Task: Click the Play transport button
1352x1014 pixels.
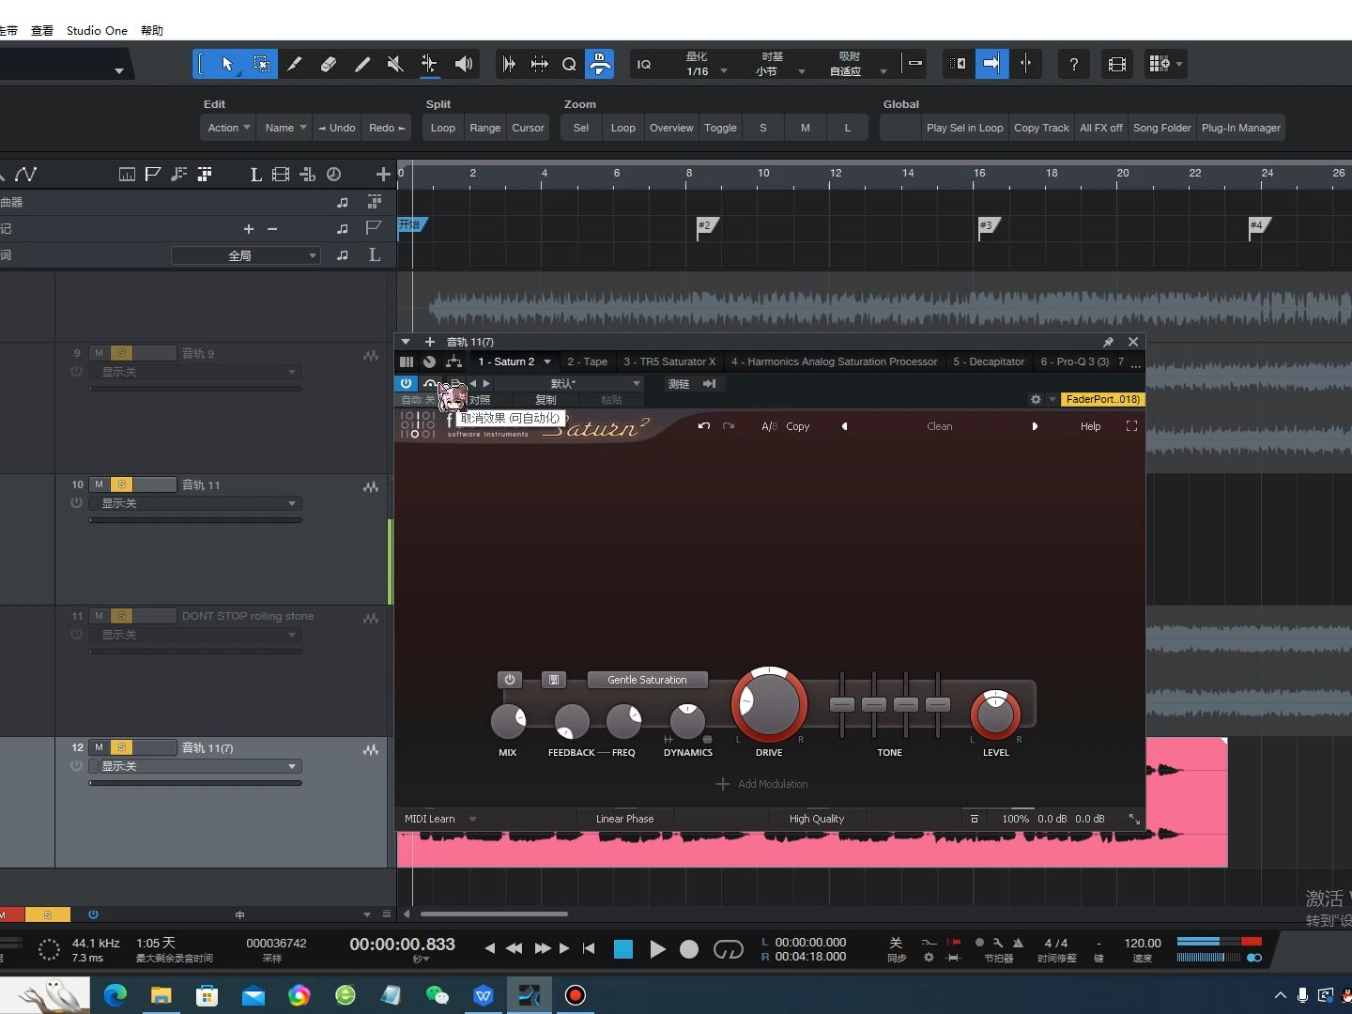Action: 657,949
